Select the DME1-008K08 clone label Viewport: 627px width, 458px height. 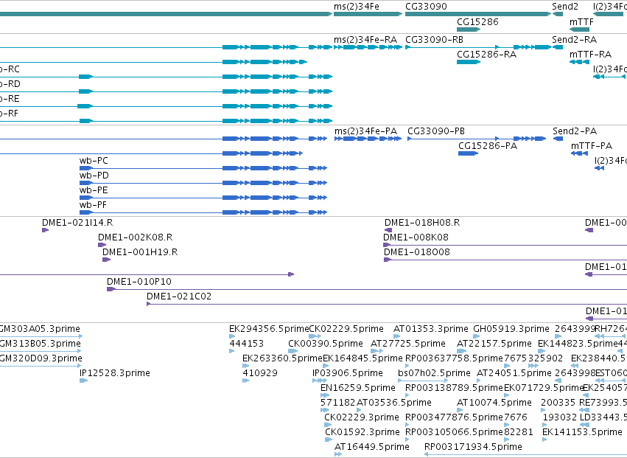point(416,237)
